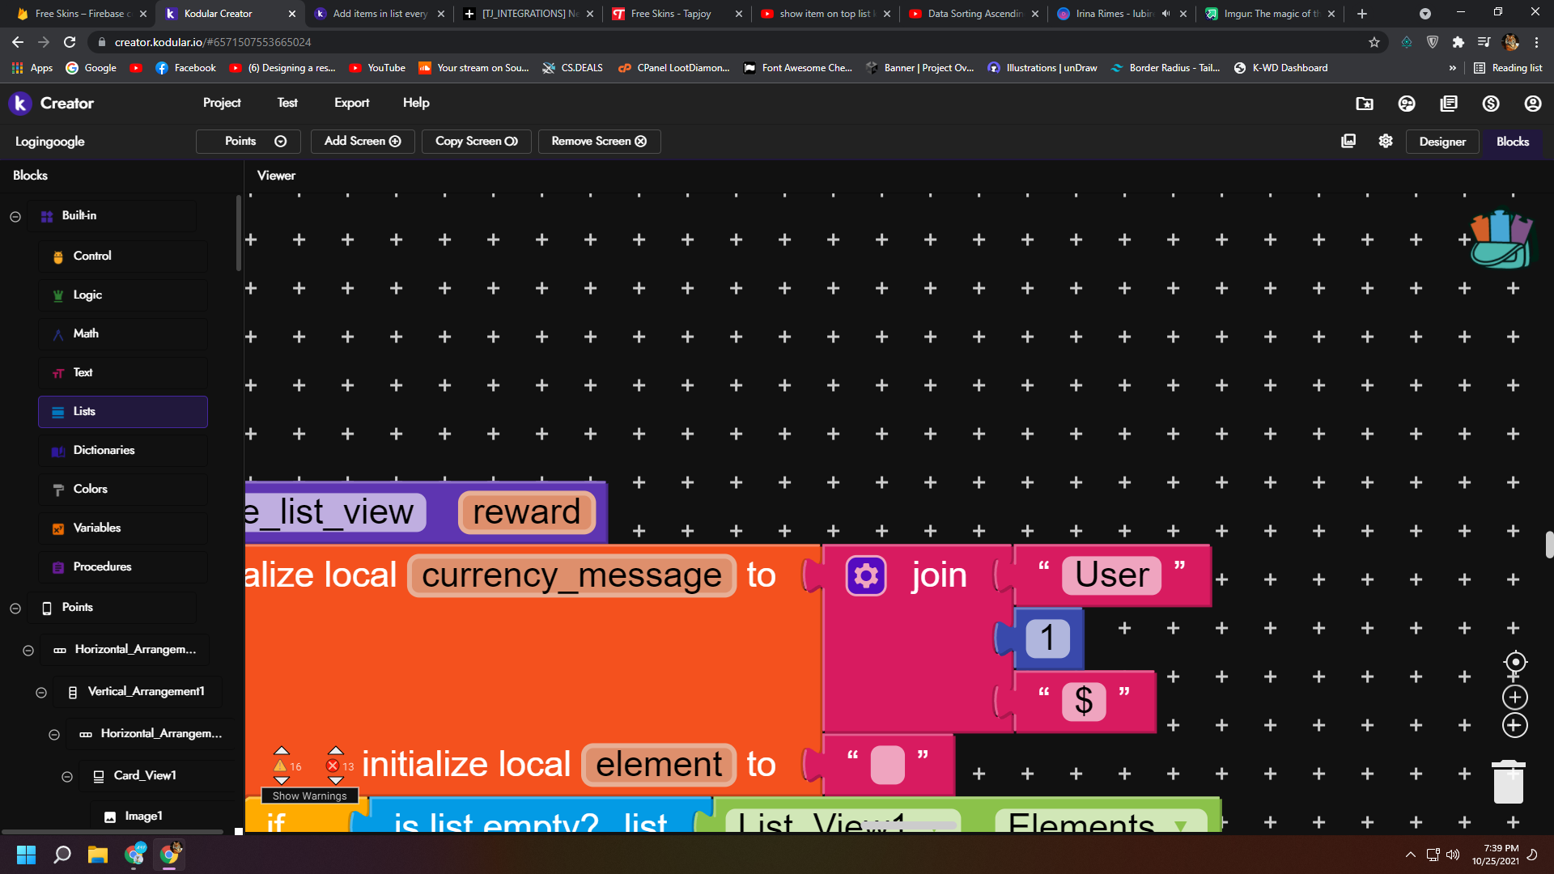Switch to the Designer view
The image size is (1554, 874).
point(1441,142)
